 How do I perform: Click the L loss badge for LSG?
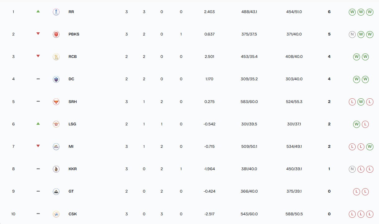click(365, 124)
